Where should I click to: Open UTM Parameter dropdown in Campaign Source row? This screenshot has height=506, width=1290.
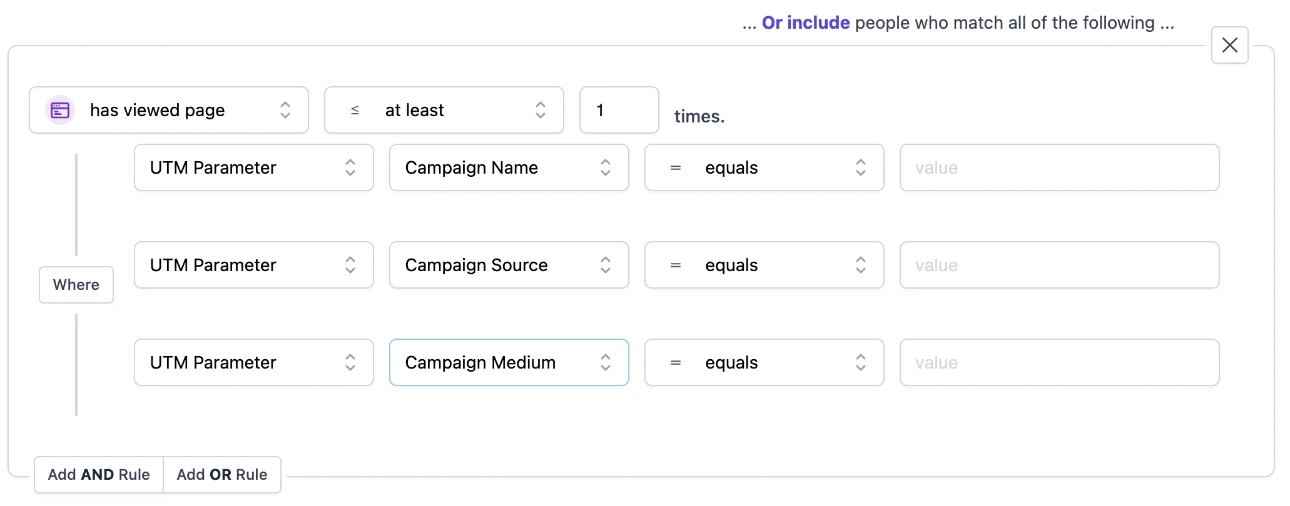click(x=253, y=265)
